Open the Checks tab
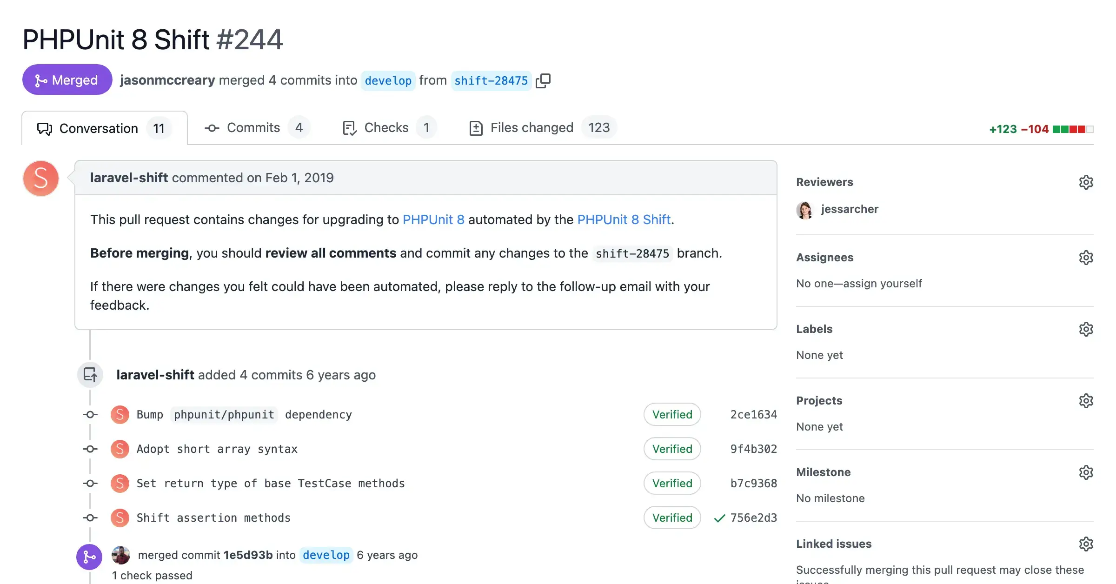The image size is (1116, 584). tap(386, 127)
